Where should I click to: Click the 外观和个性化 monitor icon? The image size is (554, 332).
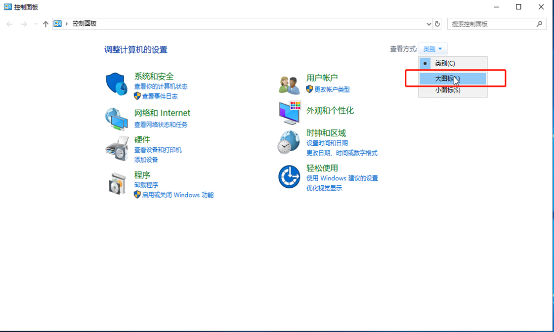(x=289, y=113)
